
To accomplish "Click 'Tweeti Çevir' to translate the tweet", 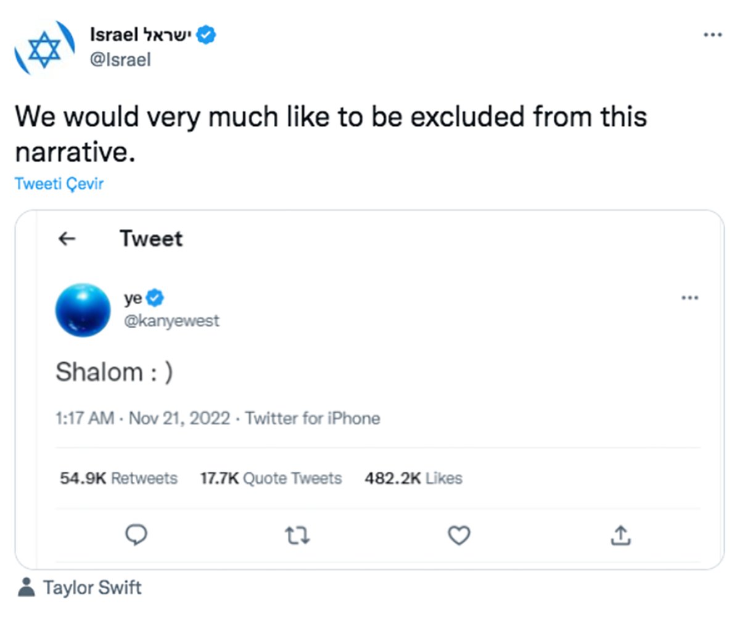I will pos(59,184).
